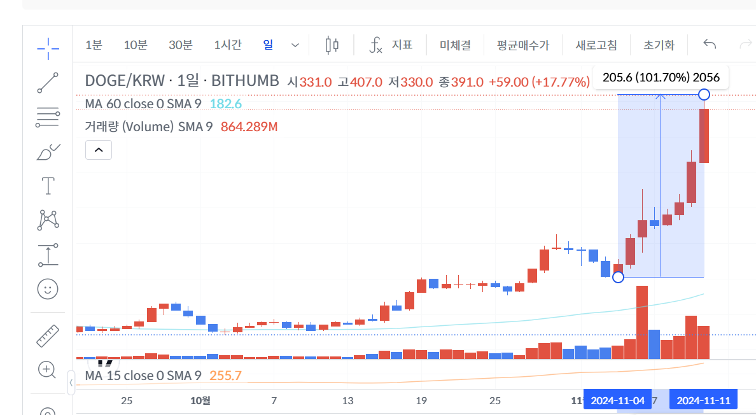Click the 2024-11-11 date label

tap(703, 400)
